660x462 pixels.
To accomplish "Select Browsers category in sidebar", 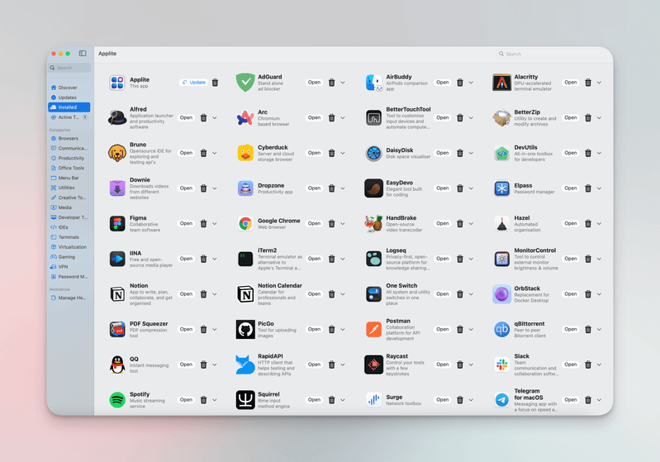I will [x=69, y=138].
